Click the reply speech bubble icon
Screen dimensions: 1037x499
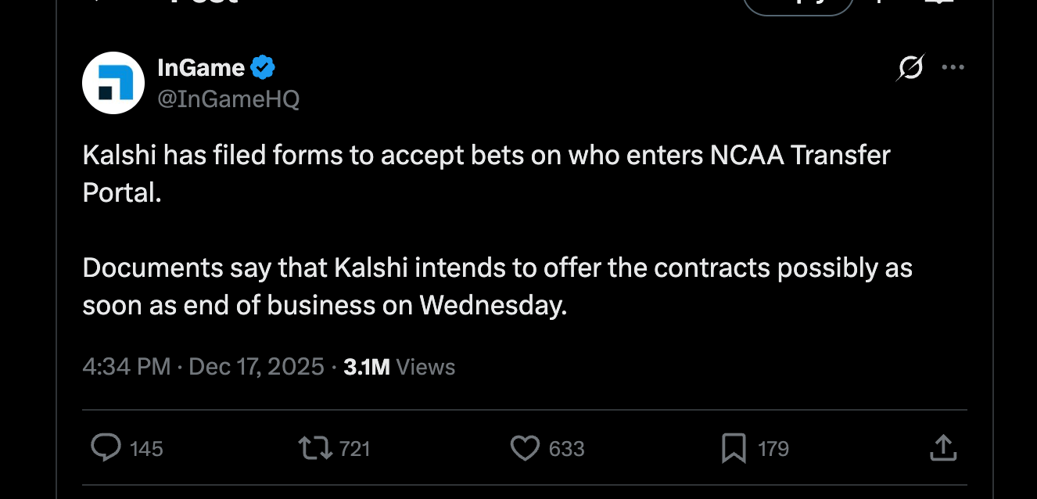tap(106, 448)
